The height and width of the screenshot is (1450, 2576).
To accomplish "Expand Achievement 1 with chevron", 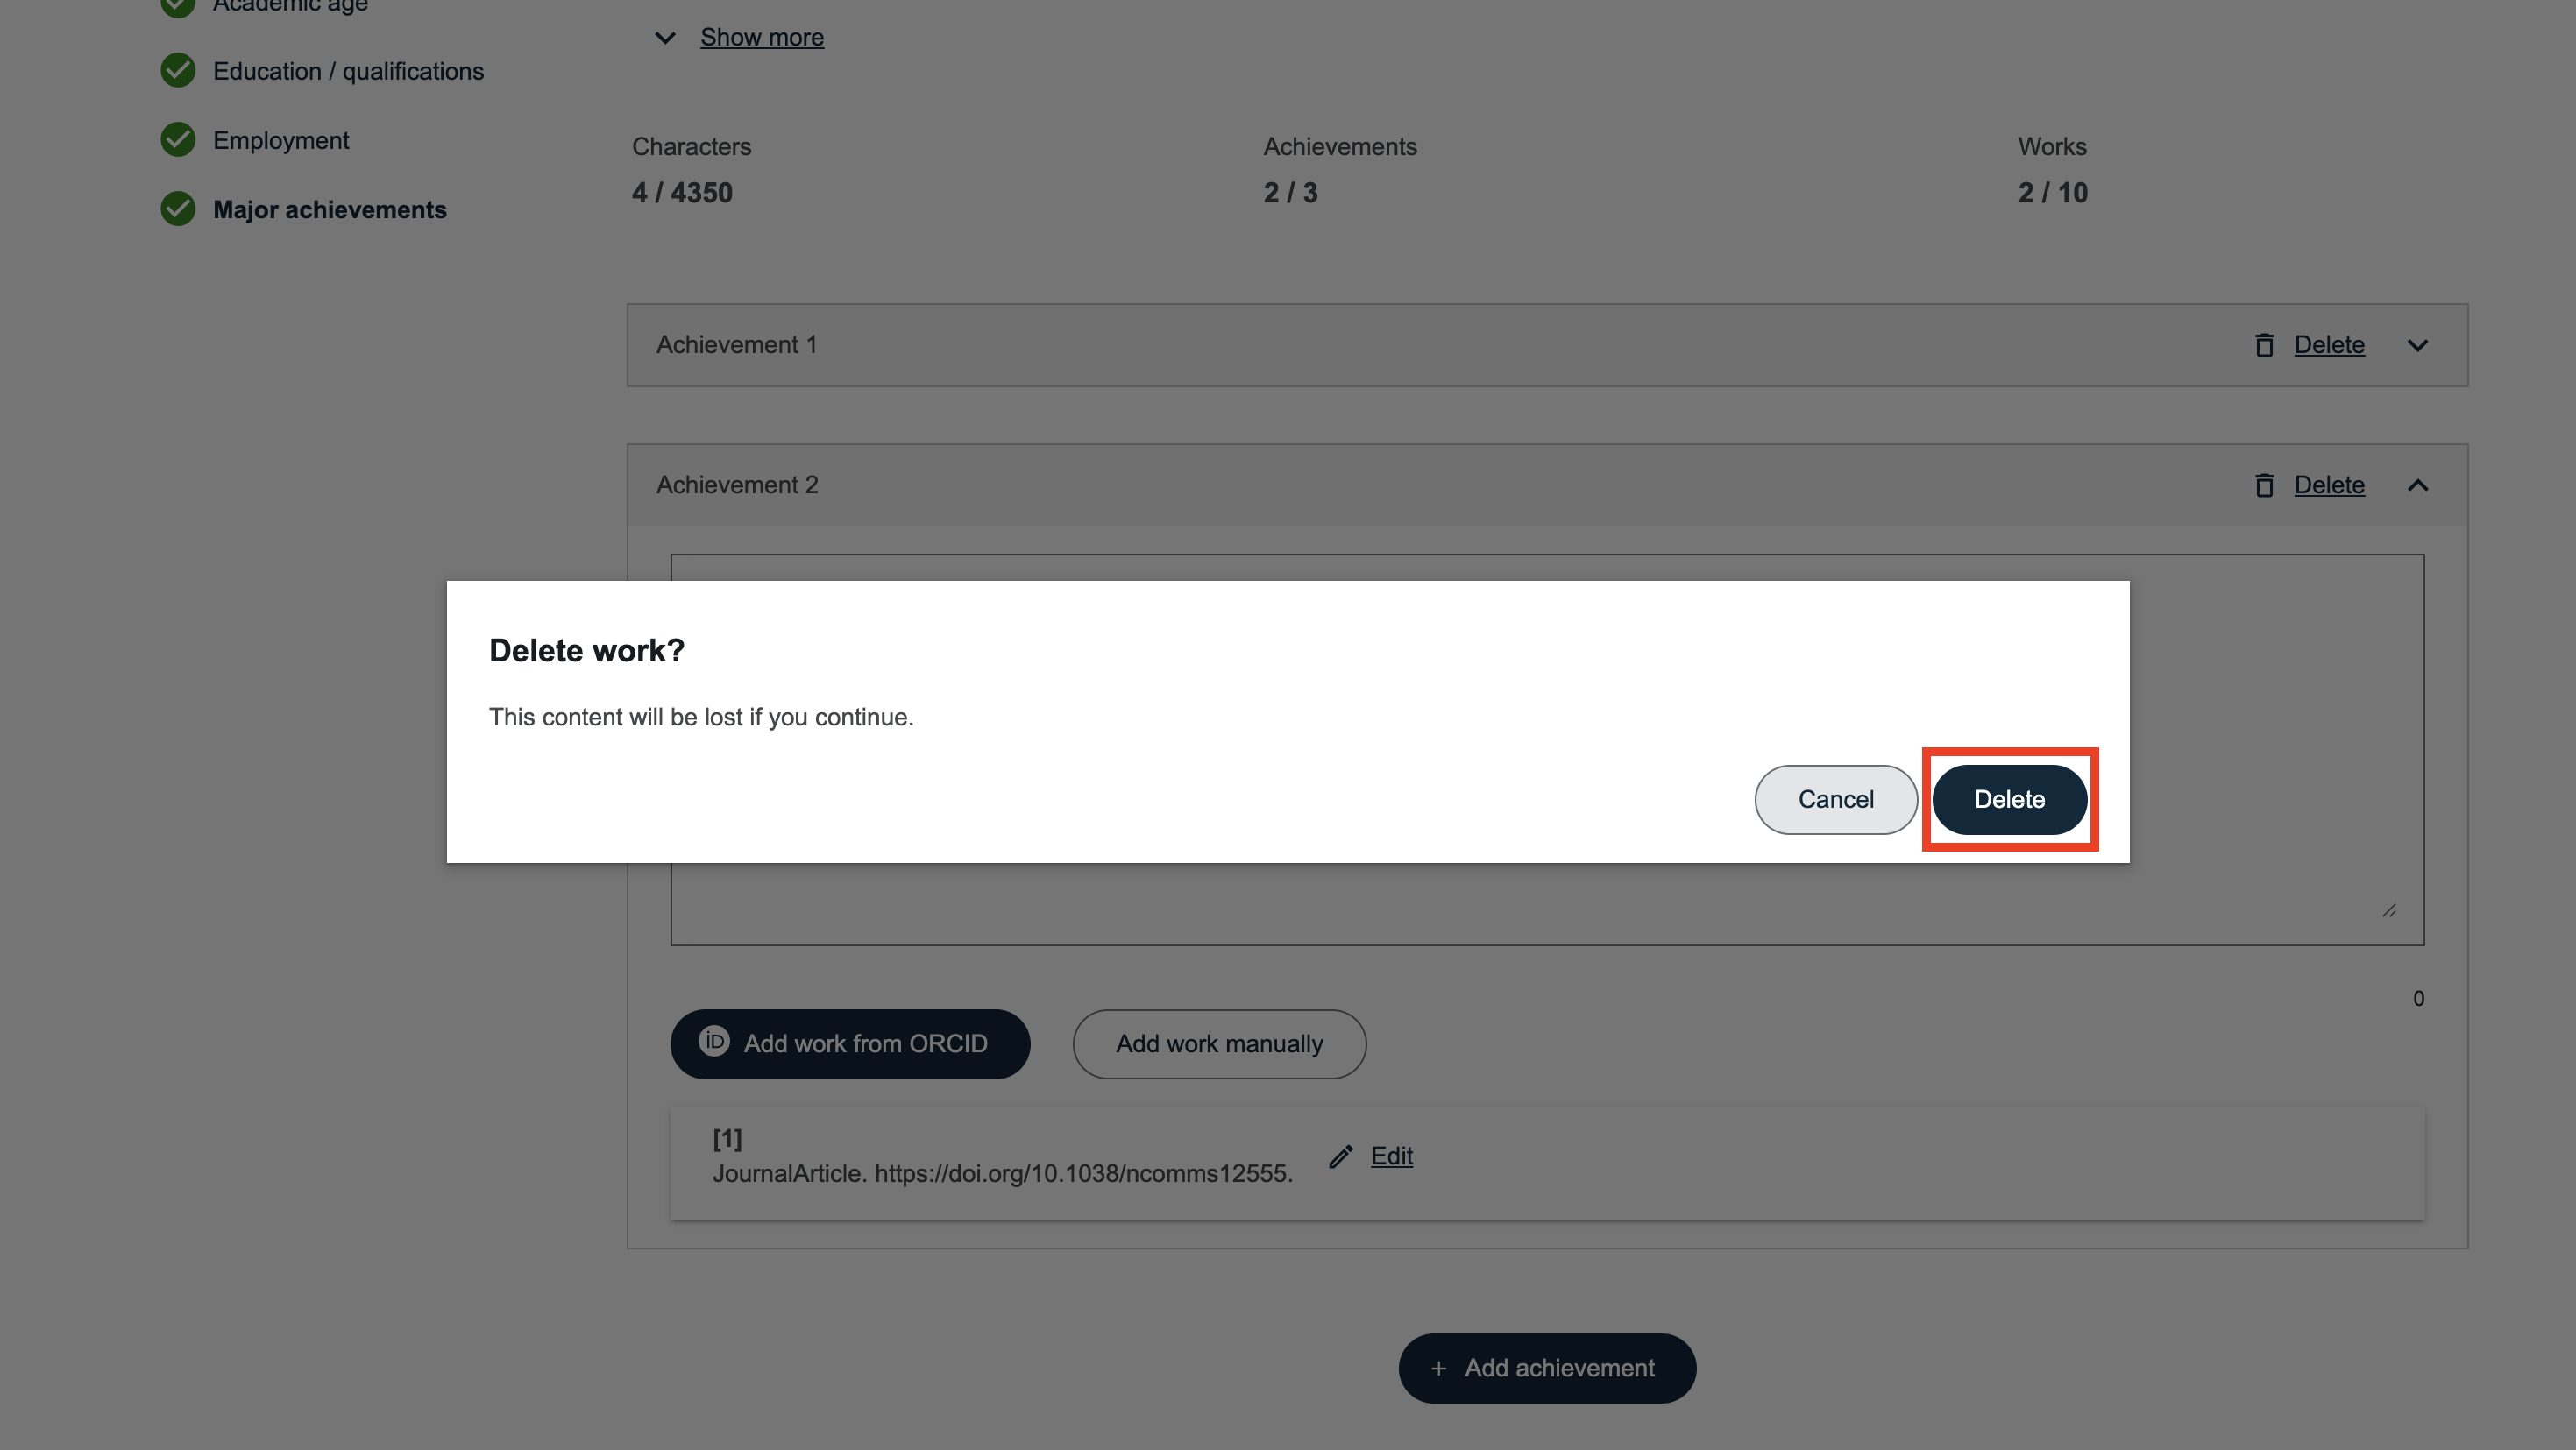I will 2417,346.
